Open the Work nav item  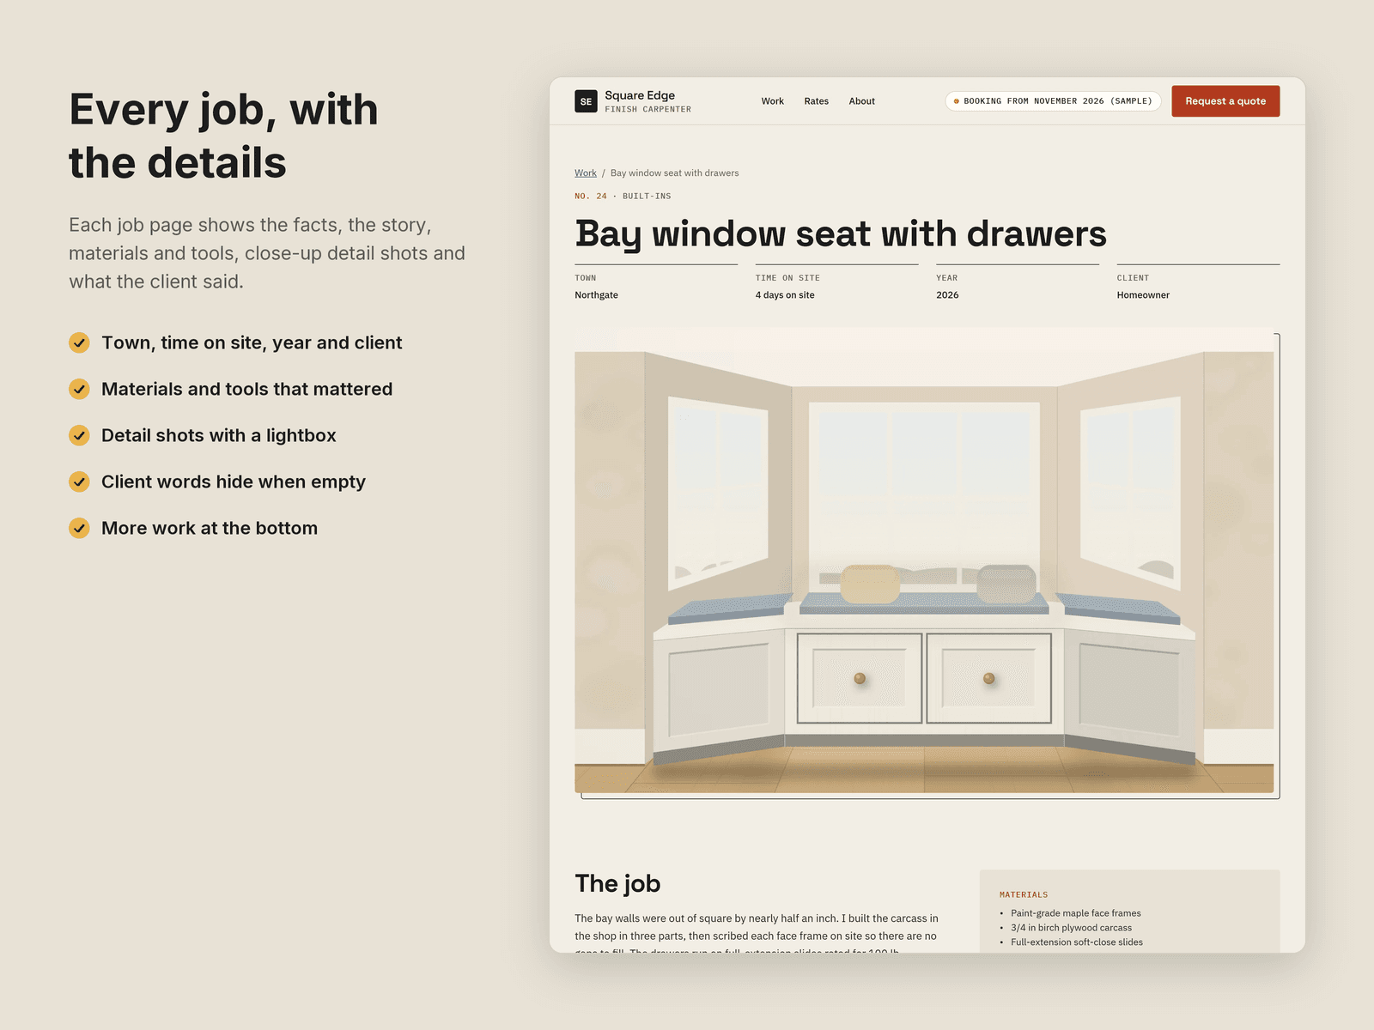(x=772, y=101)
